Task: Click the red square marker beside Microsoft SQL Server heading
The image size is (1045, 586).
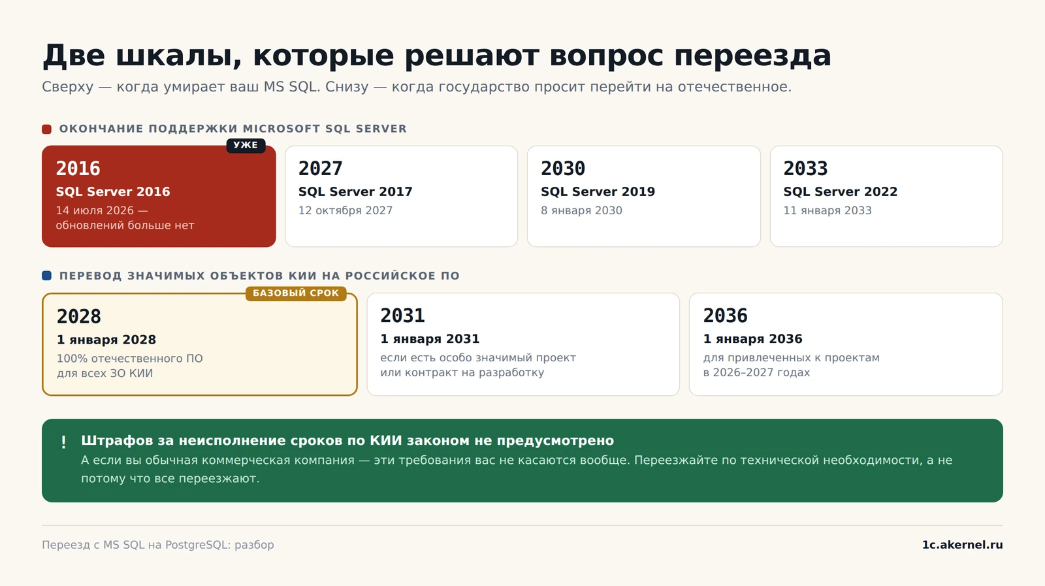Action: (x=46, y=129)
